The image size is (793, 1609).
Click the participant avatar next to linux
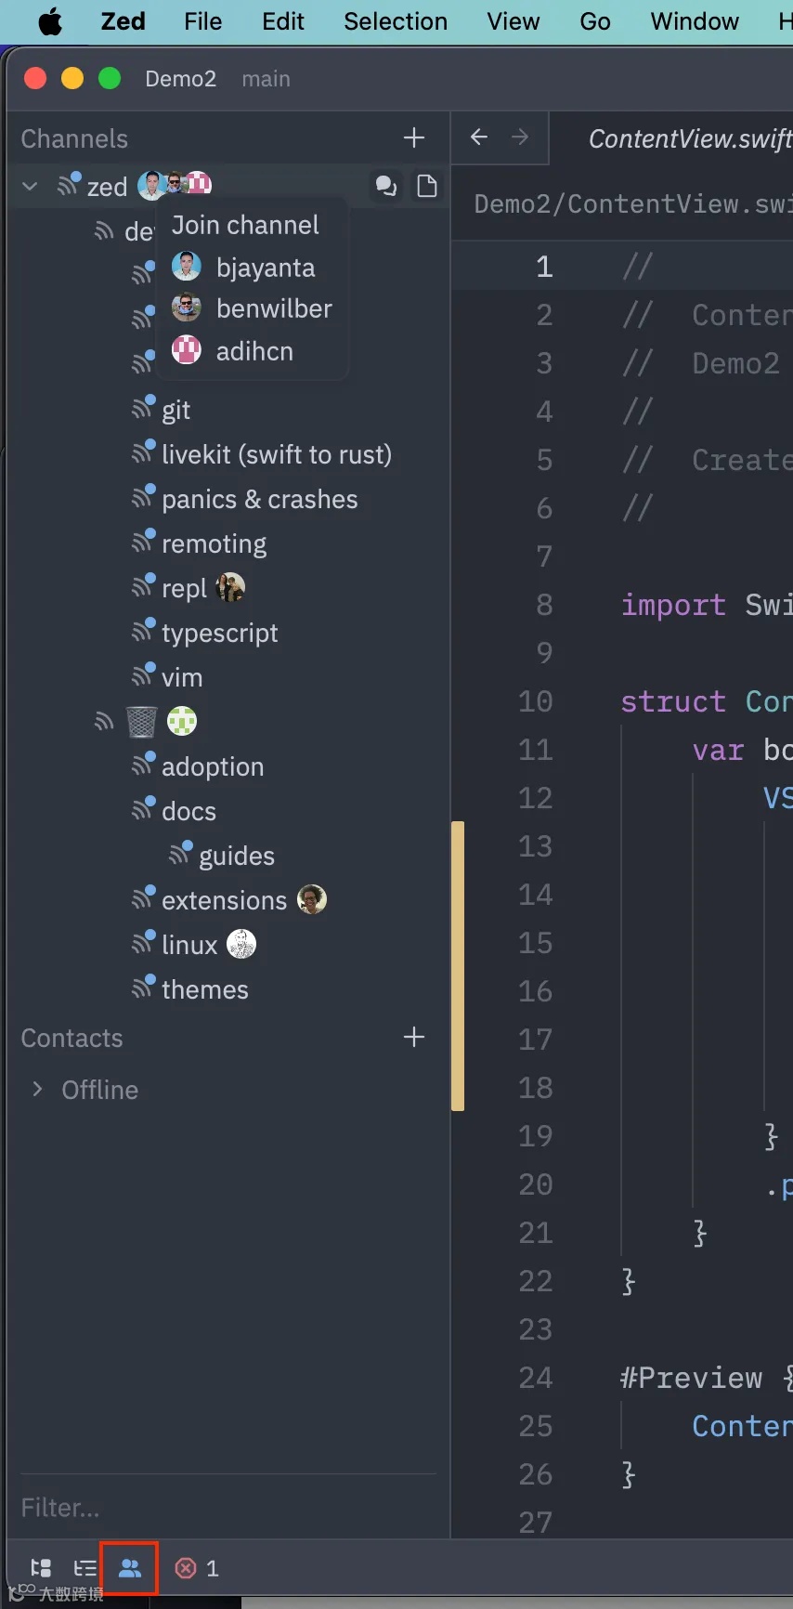(x=241, y=944)
